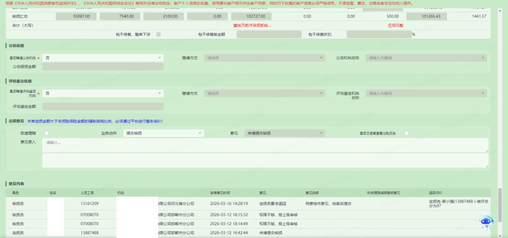Open the 聘请方式 dropdown under 评估鉴定信息

264,93
